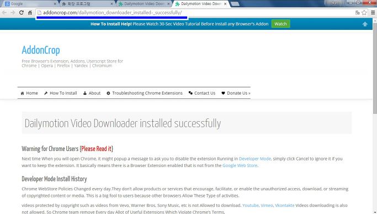This screenshot has width=377, height=214.
Task: Open the Contact Us menu item
Action: [x=202, y=93]
